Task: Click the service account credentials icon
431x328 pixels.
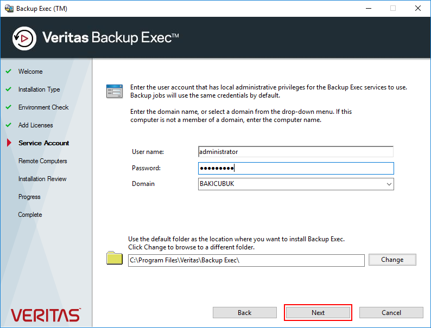Action: (x=115, y=91)
